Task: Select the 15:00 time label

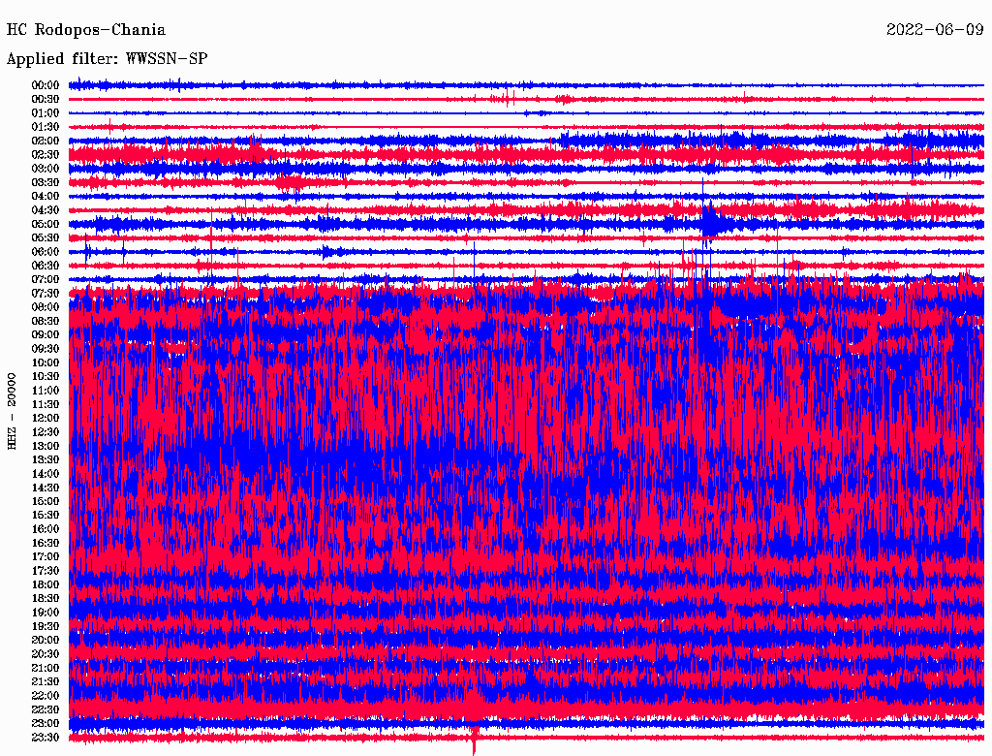Action: 46,501
